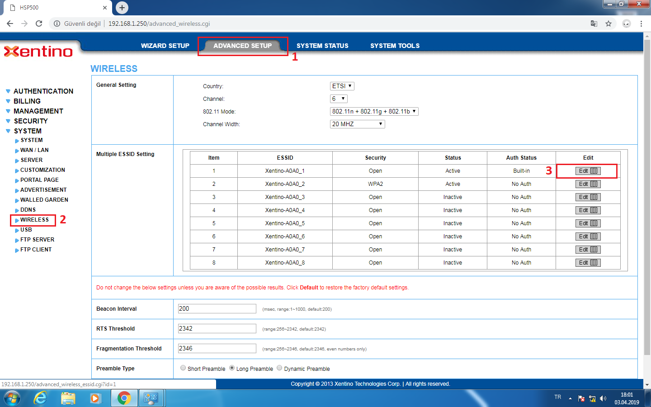The width and height of the screenshot is (651, 407).
Task: Click the translate page icon in address bar
Action: point(594,24)
